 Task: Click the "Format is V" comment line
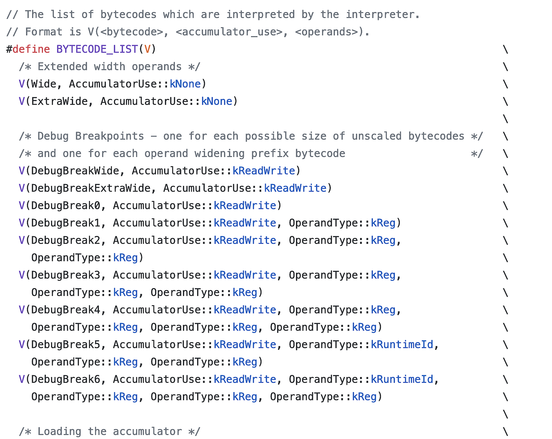(x=188, y=32)
